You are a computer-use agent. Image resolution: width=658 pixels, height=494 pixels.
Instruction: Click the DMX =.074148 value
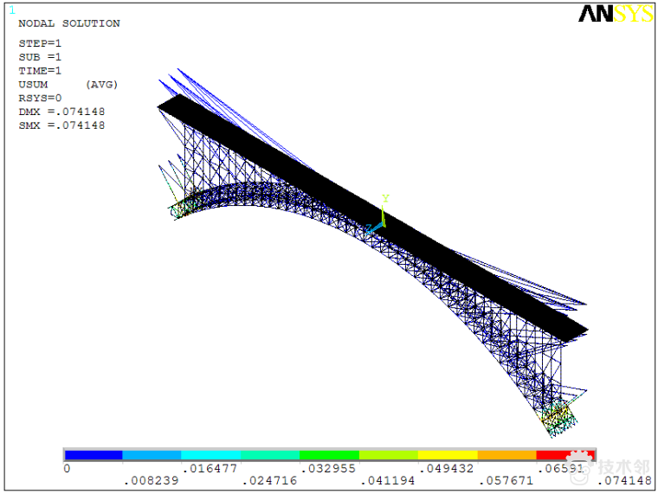pos(61,112)
